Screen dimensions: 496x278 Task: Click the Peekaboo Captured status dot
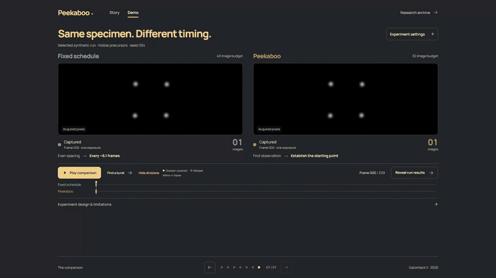(254, 145)
